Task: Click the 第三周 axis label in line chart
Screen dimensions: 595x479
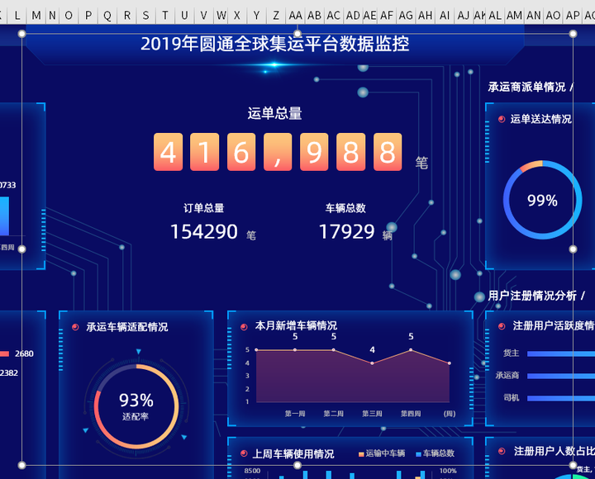Action: [x=372, y=414]
